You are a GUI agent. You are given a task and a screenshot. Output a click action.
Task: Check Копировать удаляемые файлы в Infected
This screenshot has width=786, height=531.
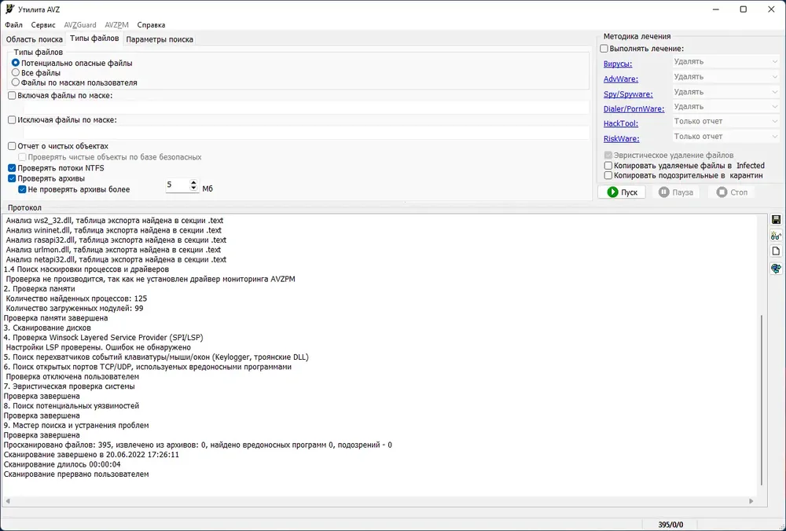[x=608, y=165]
